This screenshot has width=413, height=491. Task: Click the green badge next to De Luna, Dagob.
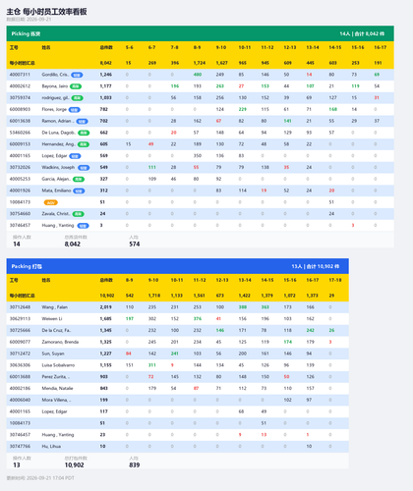(x=84, y=133)
